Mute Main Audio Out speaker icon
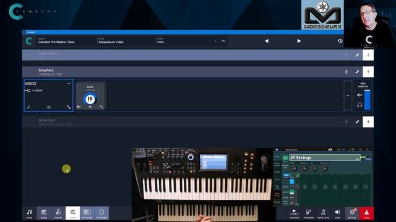 tap(359, 95)
